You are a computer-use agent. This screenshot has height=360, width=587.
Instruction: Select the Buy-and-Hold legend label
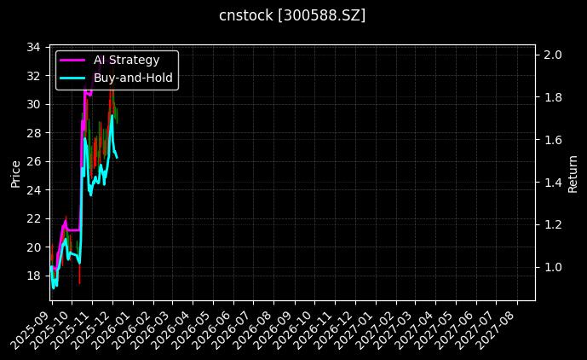[133, 78]
